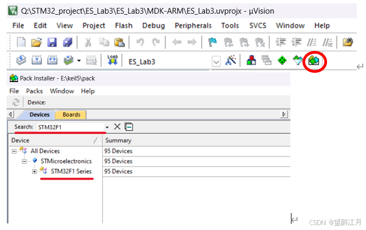Collapse All Devices tree node

pyautogui.click(x=14, y=151)
